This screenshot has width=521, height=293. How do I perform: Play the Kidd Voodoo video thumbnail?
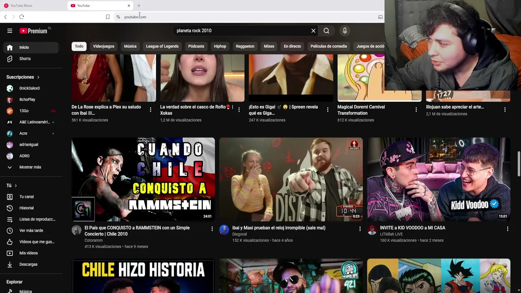tap(439, 179)
